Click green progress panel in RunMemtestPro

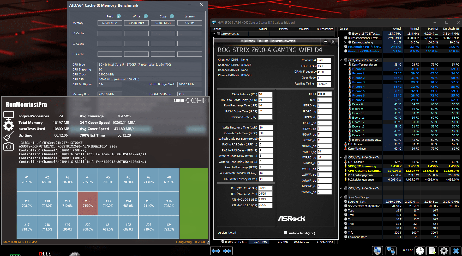(x=194, y=203)
